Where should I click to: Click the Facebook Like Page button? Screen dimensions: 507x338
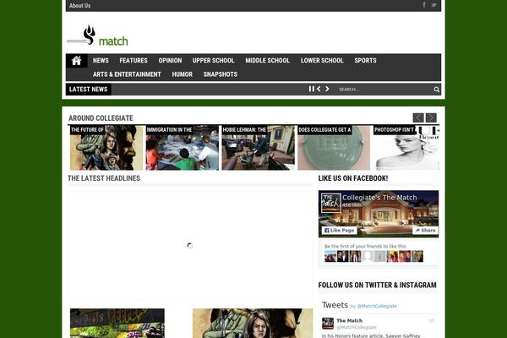coord(339,231)
